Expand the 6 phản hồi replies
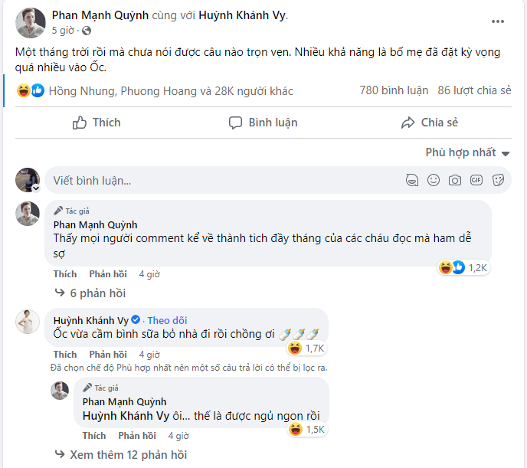Image resolution: width=527 pixels, height=468 pixels. pyautogui.click(x=90, y=293)
